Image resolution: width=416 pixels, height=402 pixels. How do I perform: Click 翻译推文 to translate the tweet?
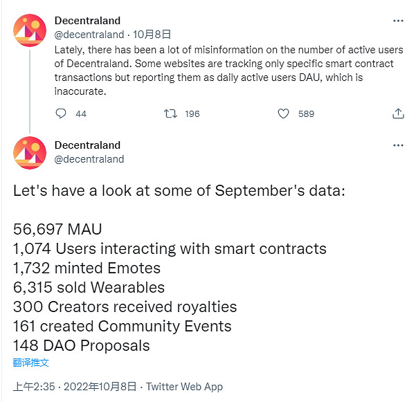(31, 362)
